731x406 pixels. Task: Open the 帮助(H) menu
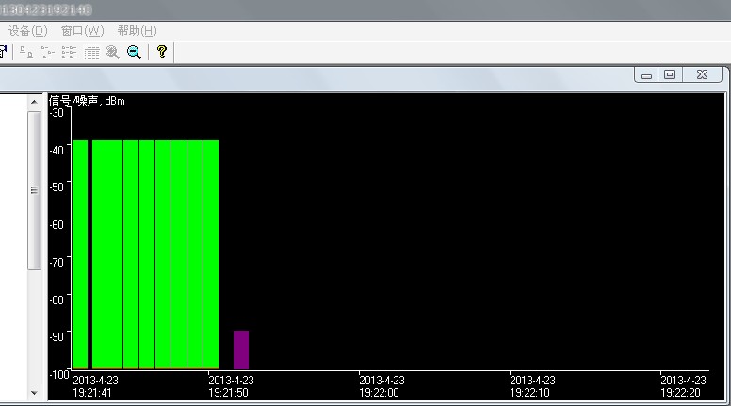(137, 30)
